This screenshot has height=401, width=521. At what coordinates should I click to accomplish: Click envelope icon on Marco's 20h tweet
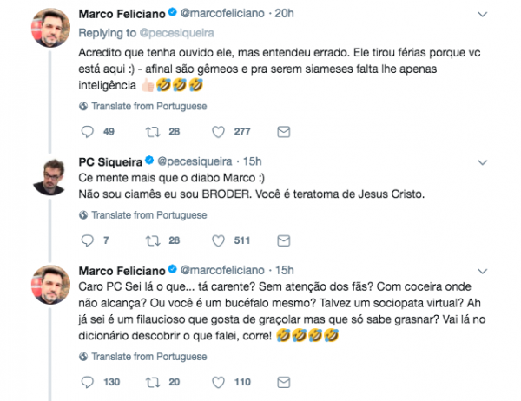tap(281, 132)
